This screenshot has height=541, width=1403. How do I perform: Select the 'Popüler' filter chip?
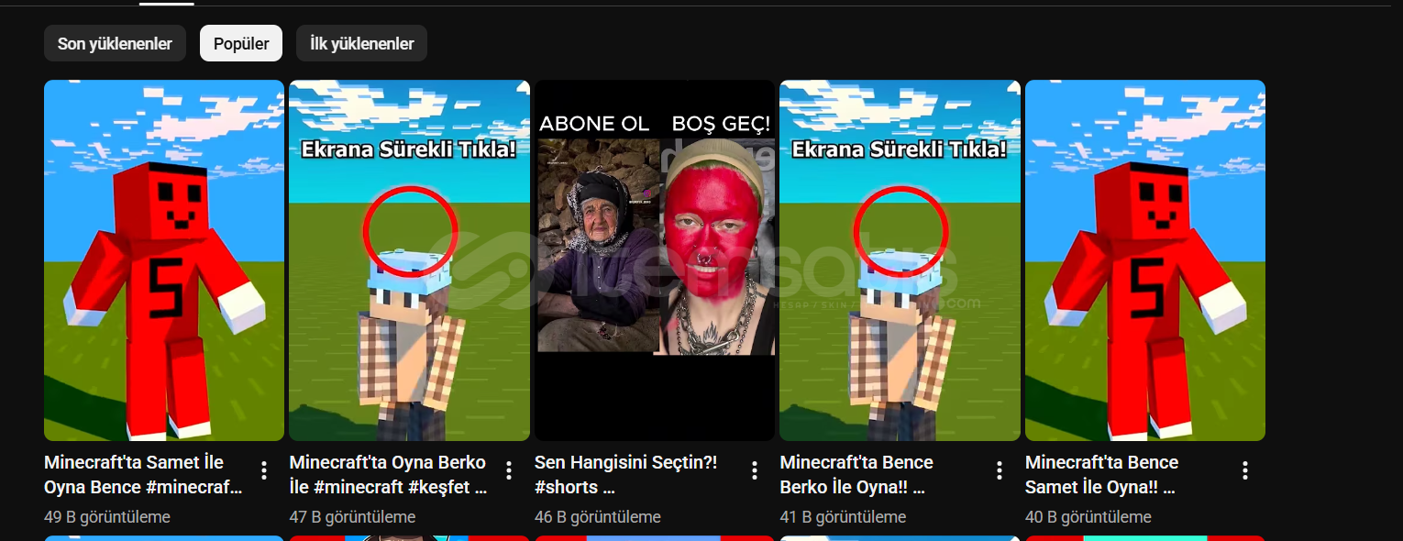[241, 43]
